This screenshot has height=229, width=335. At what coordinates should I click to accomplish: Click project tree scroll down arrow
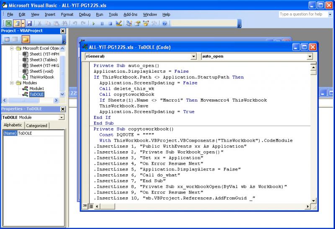62,94
